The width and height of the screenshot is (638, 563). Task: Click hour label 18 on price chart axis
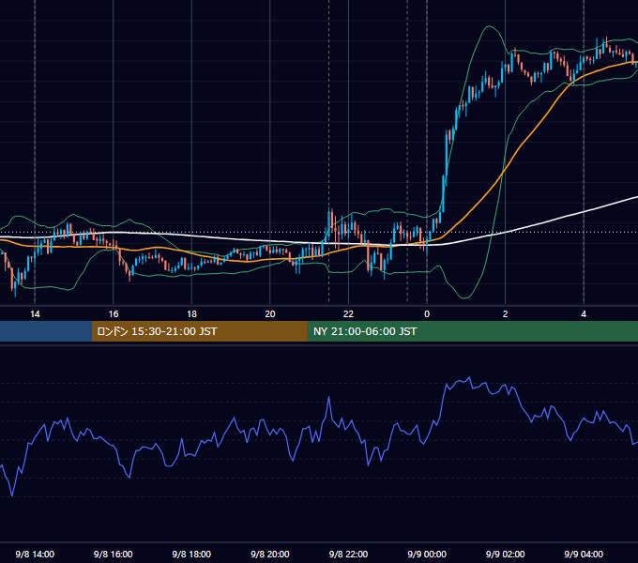(x=191, y=314)
